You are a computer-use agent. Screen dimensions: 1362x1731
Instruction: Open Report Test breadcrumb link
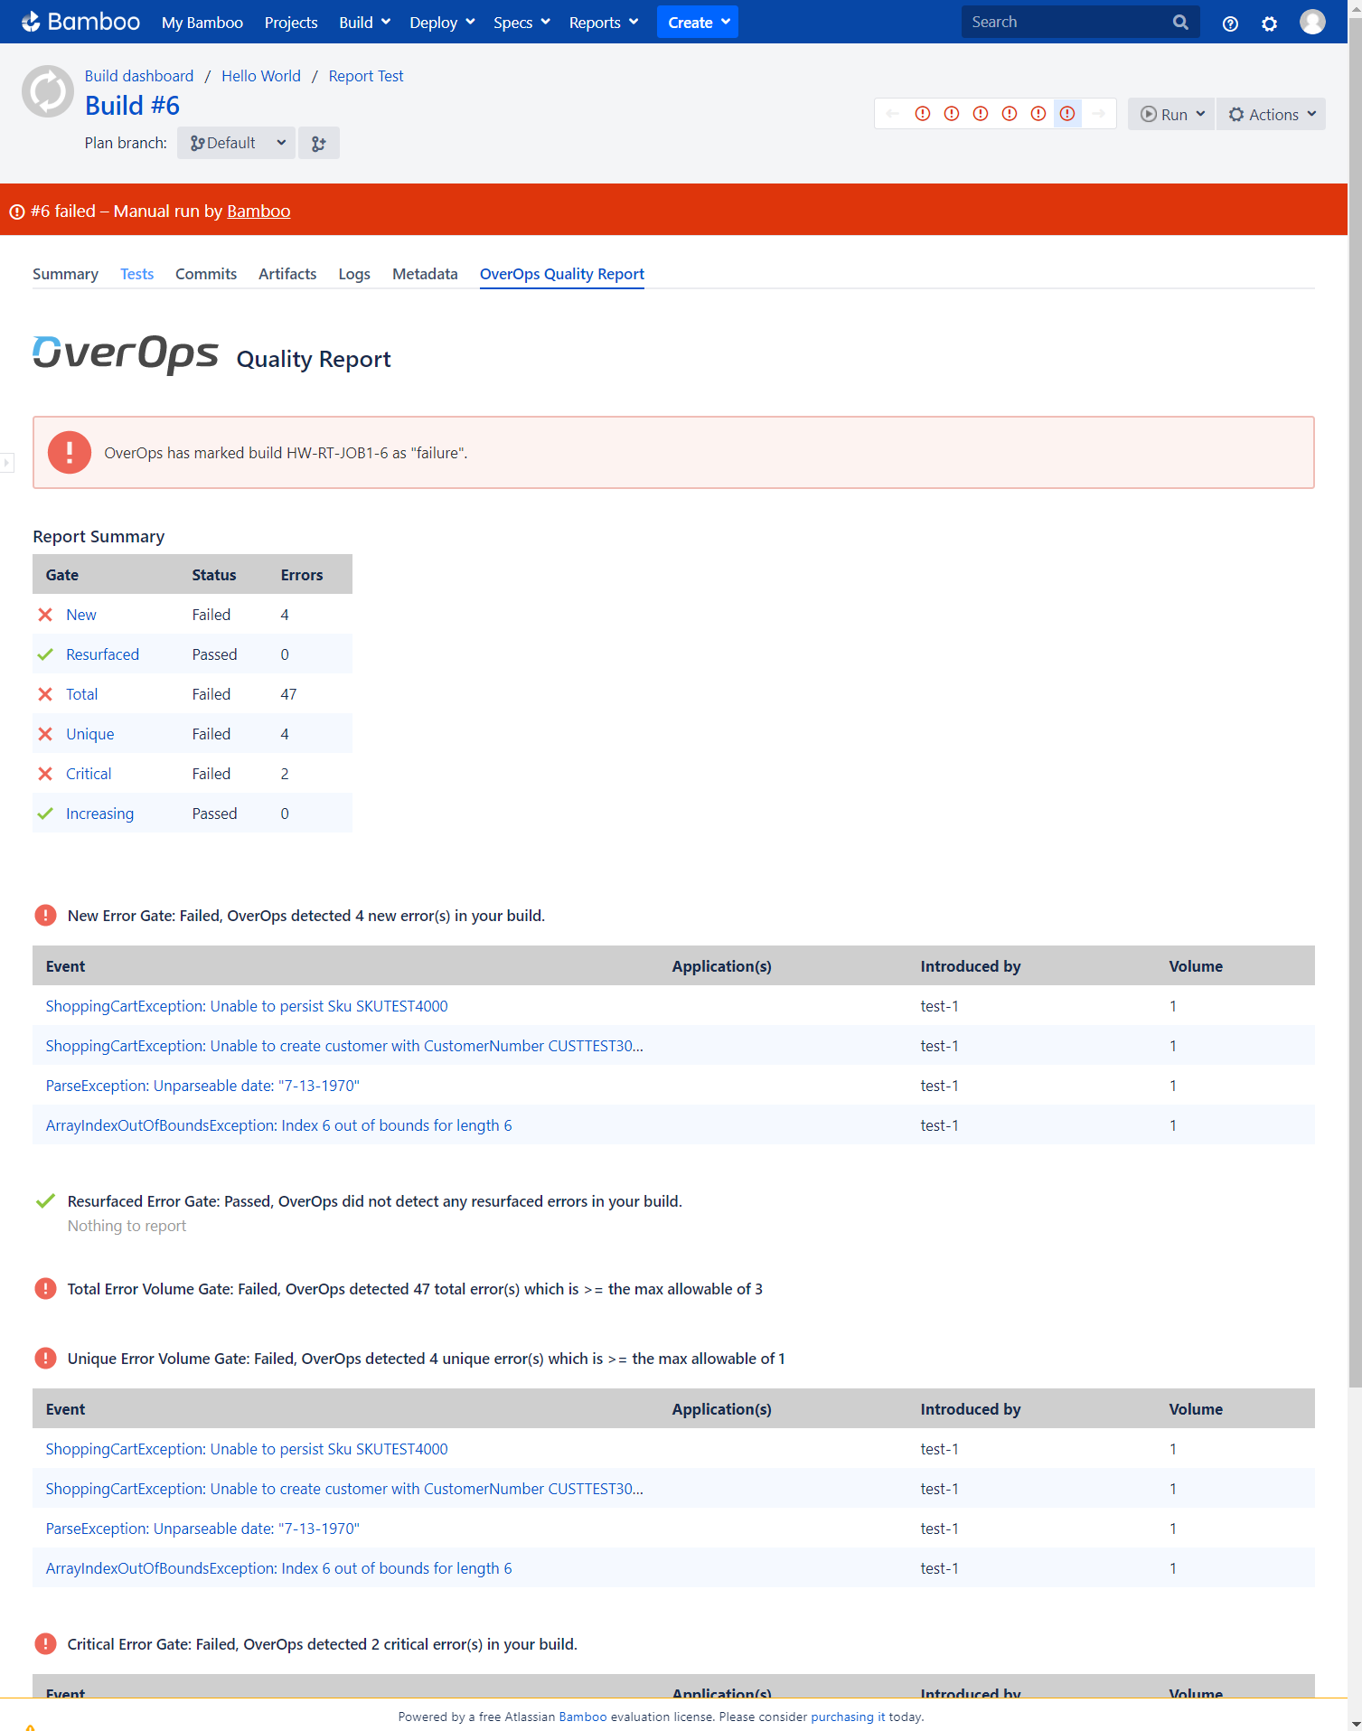pyautogui.click(x=366, y=76)
